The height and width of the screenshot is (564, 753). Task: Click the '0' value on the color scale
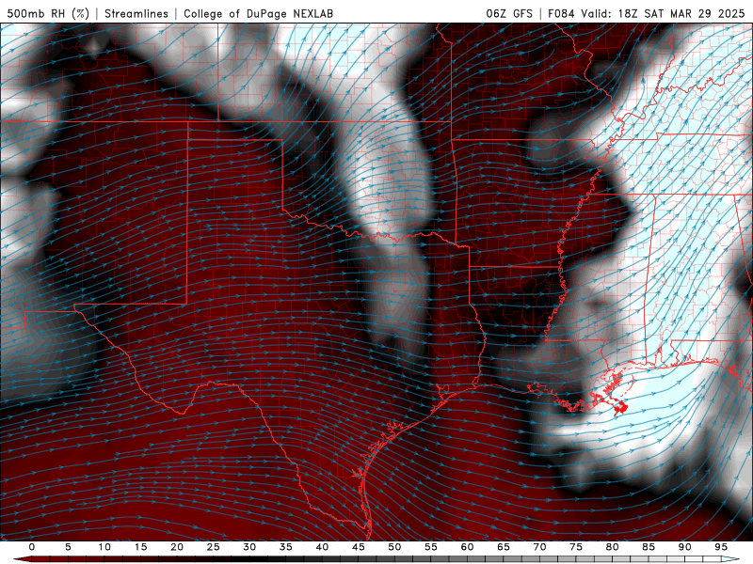32,547
